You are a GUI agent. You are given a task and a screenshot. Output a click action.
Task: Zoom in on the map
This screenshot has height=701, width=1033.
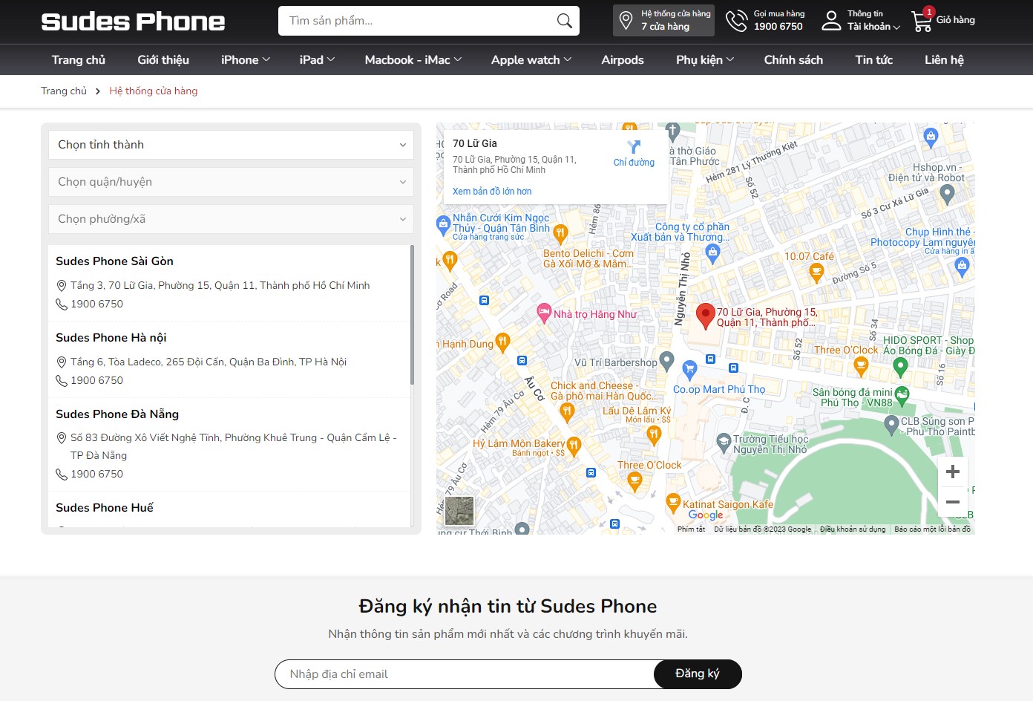pos(953,472)
